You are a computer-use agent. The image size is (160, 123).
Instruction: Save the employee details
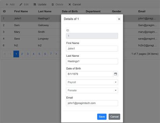[x=102, y=117]
